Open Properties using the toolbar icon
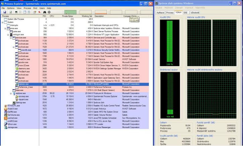 click(35, 12)
